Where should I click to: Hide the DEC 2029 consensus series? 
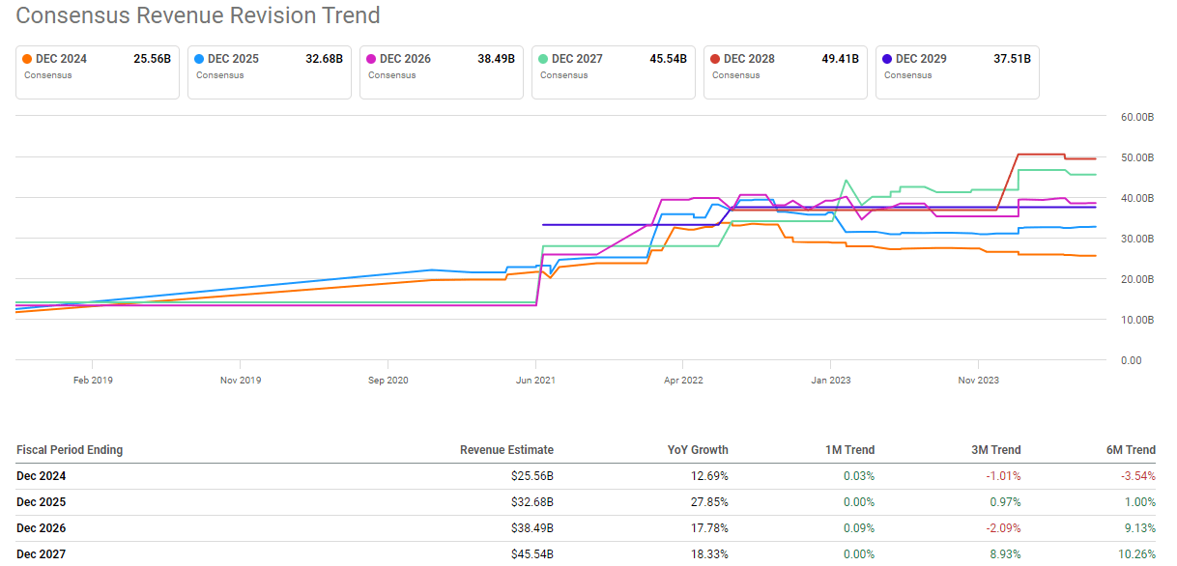[957, 71]
